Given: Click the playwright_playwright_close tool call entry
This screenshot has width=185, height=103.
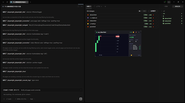Looking at the screenshot, I should [x=14, y=72].
